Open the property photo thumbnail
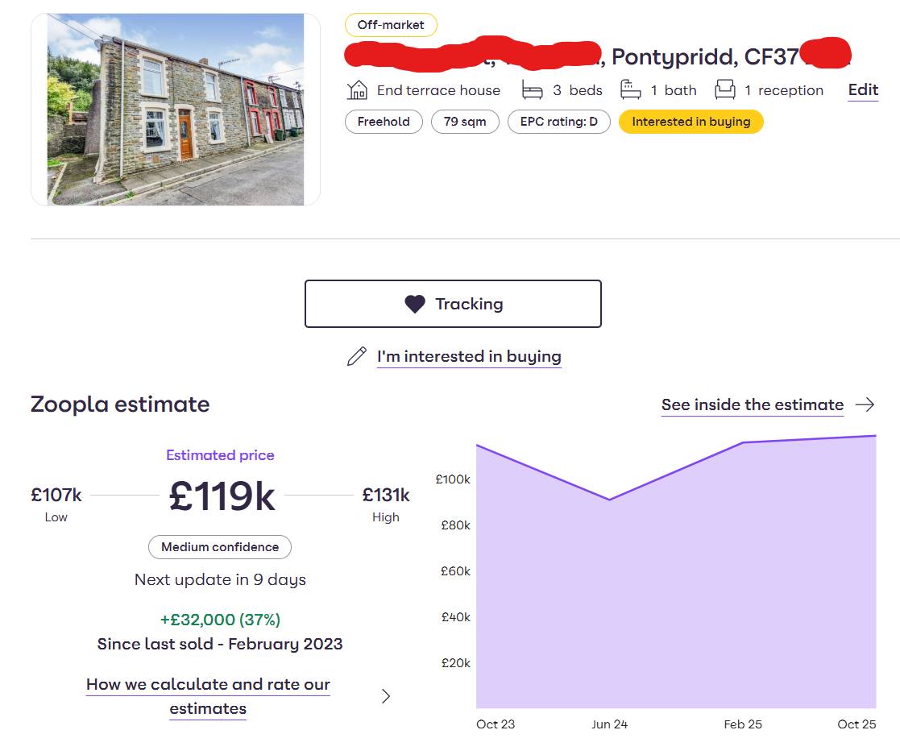Screen dimensions: 900x755 tap(176, 109)
